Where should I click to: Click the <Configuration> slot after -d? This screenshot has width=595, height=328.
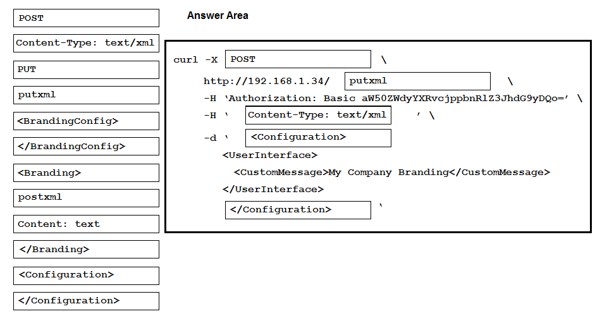point(318,138)
